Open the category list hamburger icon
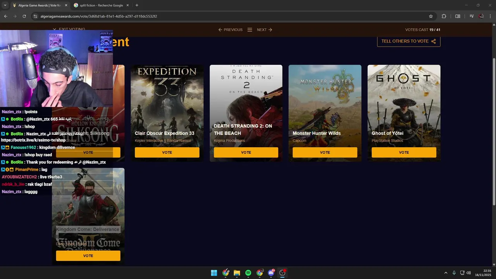Image resolution: width=496 pixels, height=279 pixels. click(250, 30)
